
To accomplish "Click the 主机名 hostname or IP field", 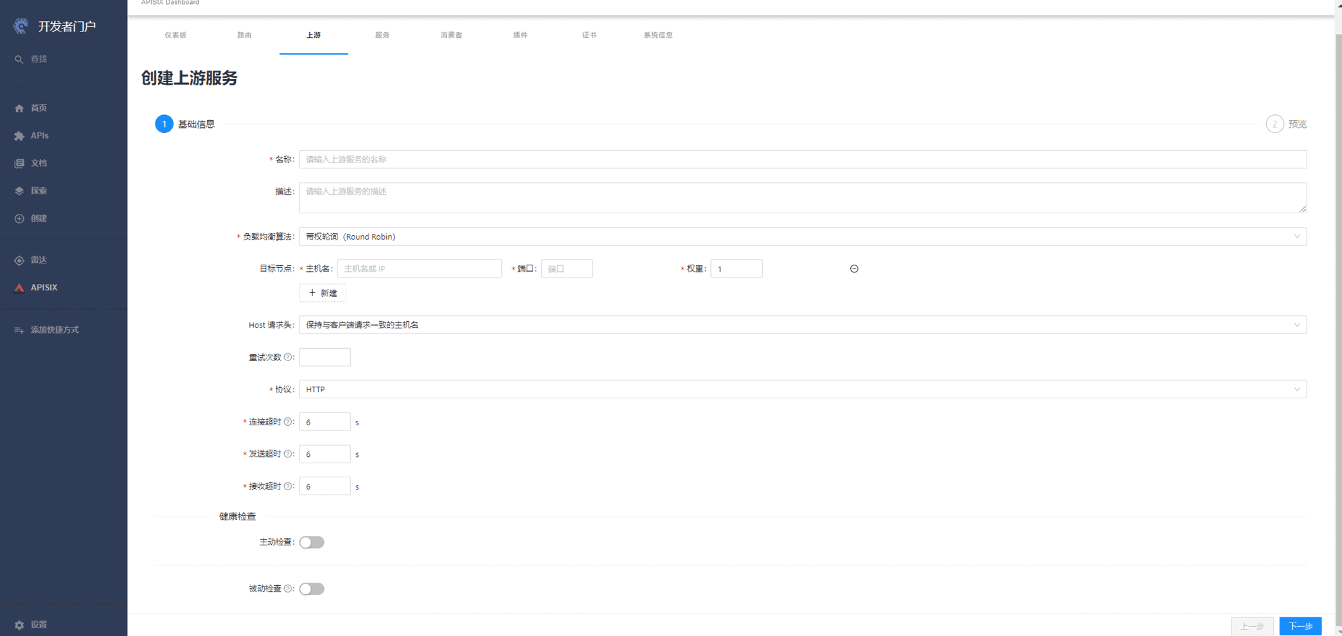I will point(419,269).
